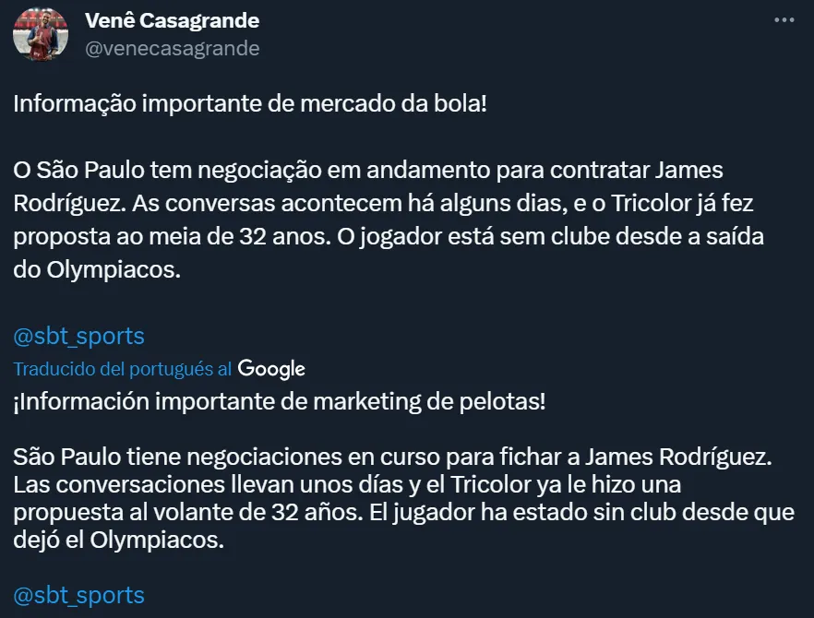The image size is (814, 618).
Task: Open the tweet's more options ellipsis menu
Action: tap(784, 20)
